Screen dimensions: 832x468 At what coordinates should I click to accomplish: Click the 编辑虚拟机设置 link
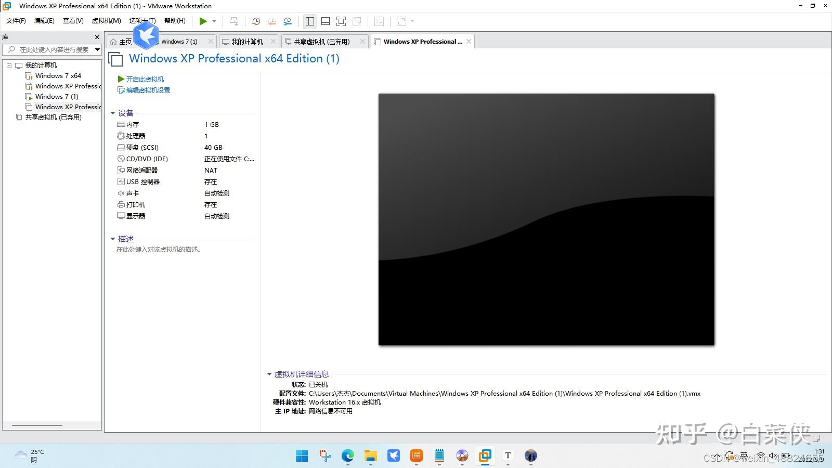(147, 89)
